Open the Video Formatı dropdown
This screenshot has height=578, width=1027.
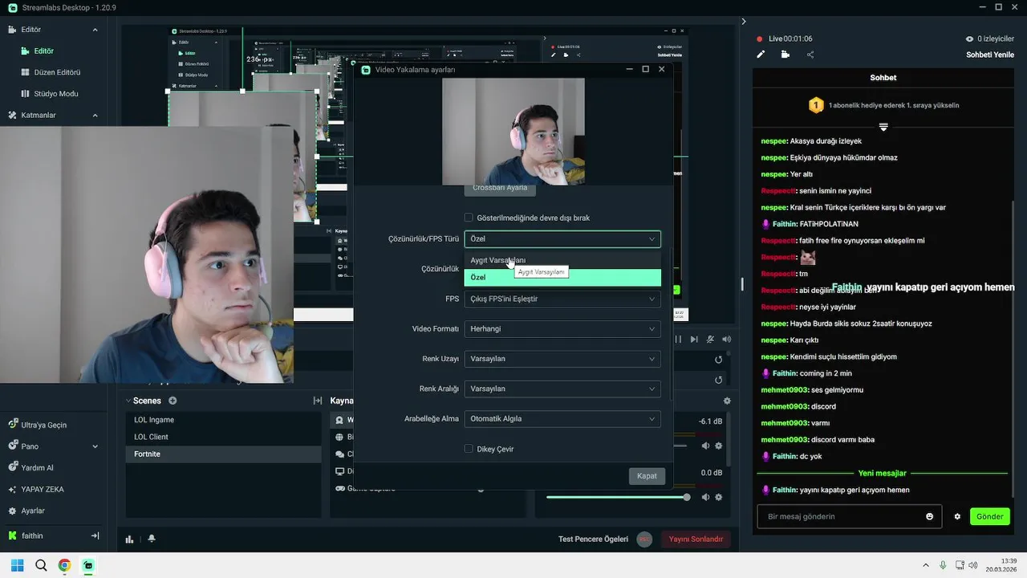pos(562,328)
